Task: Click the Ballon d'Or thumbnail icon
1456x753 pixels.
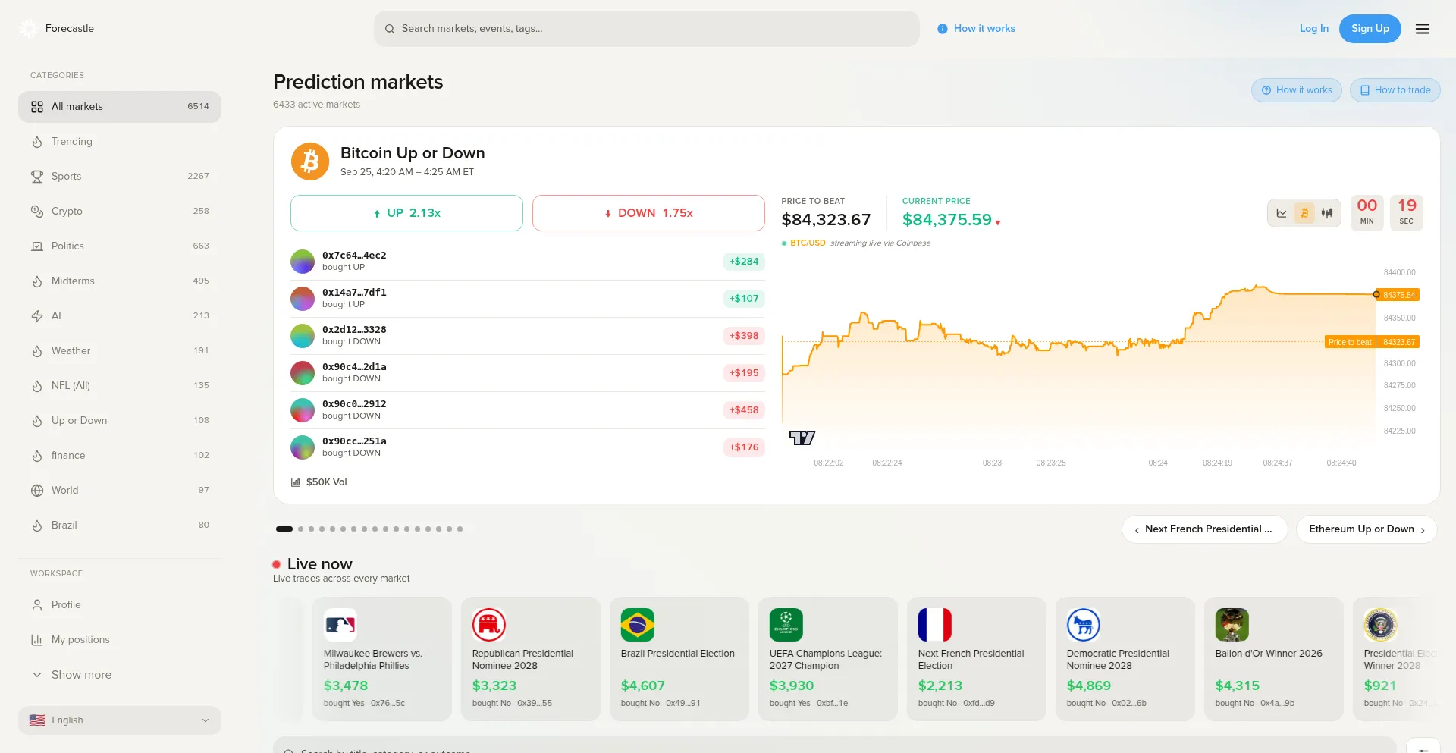Action: [x=1232, y=625]
